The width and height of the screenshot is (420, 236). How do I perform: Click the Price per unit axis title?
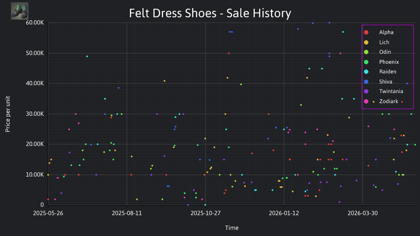pos(8,114)
